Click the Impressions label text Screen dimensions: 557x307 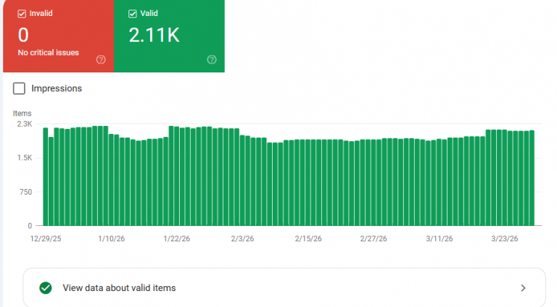point(57,88)
